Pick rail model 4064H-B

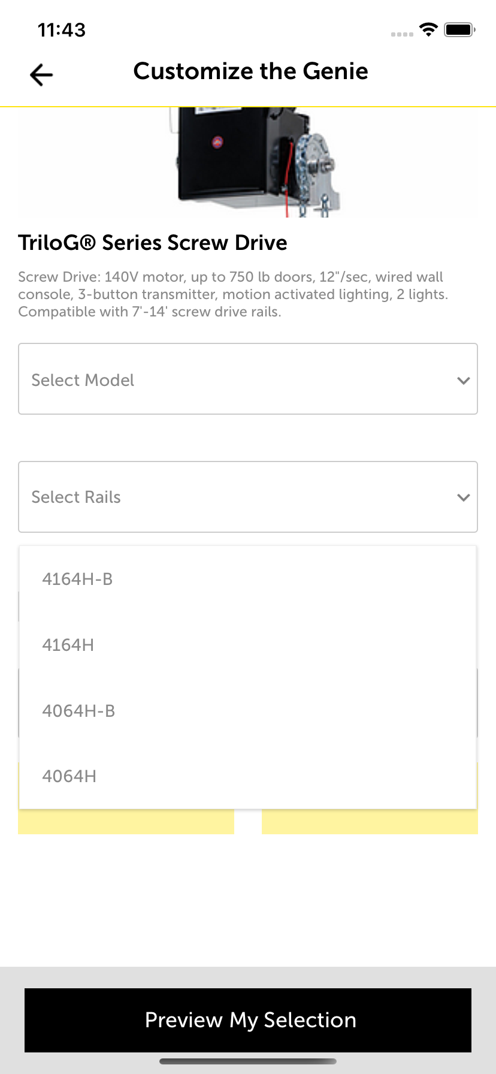tap(78, 710)
